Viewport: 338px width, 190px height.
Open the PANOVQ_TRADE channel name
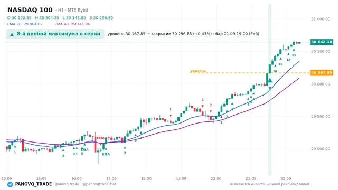(33, 184)
